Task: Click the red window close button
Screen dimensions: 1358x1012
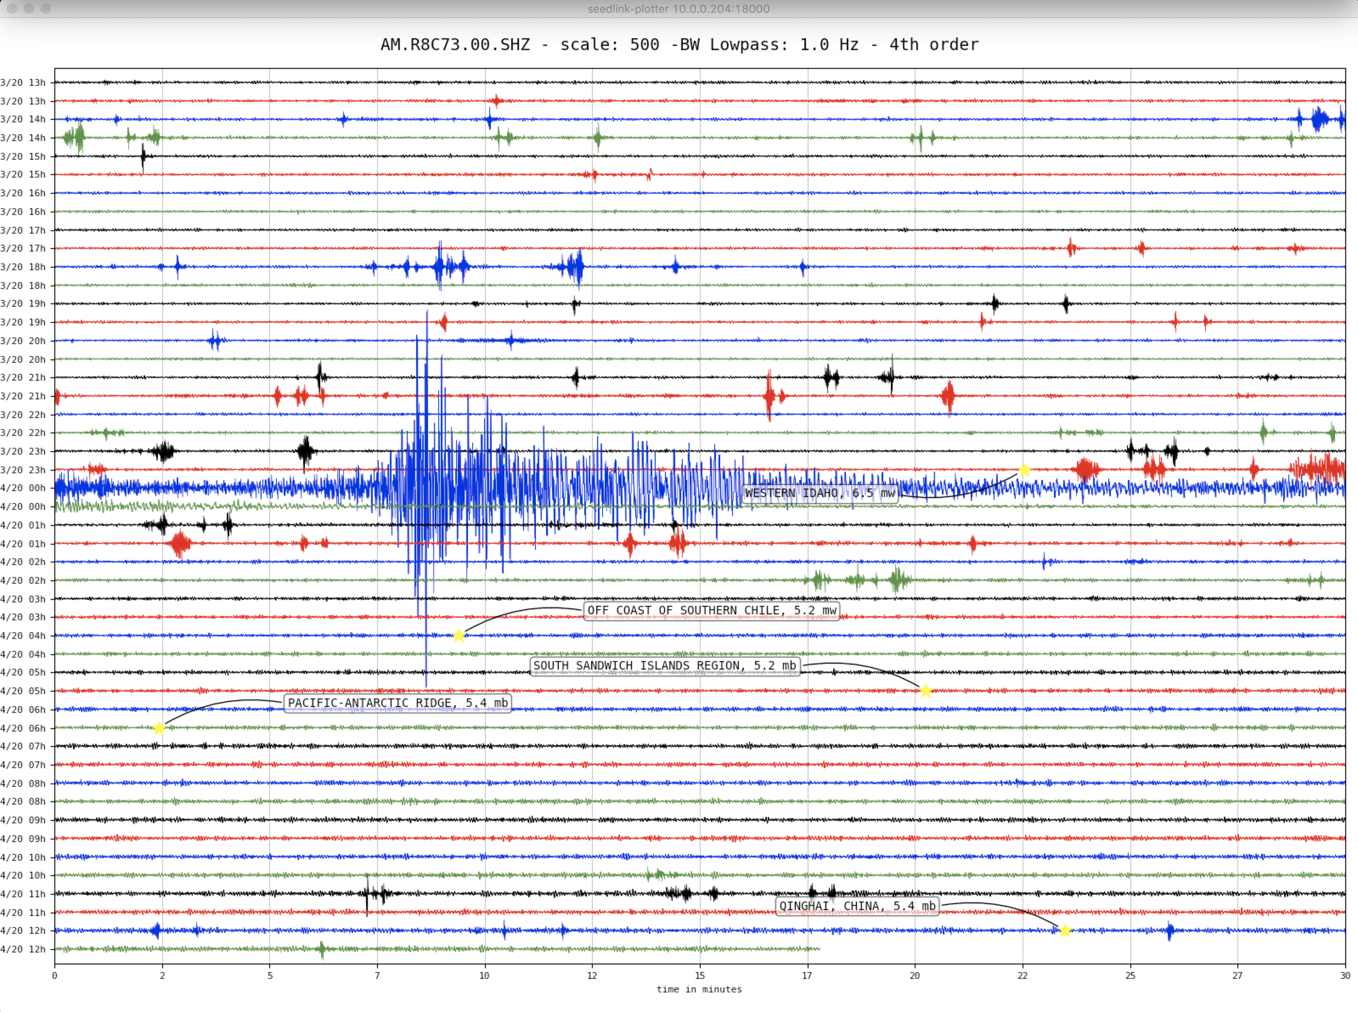Action: point(11,8)
